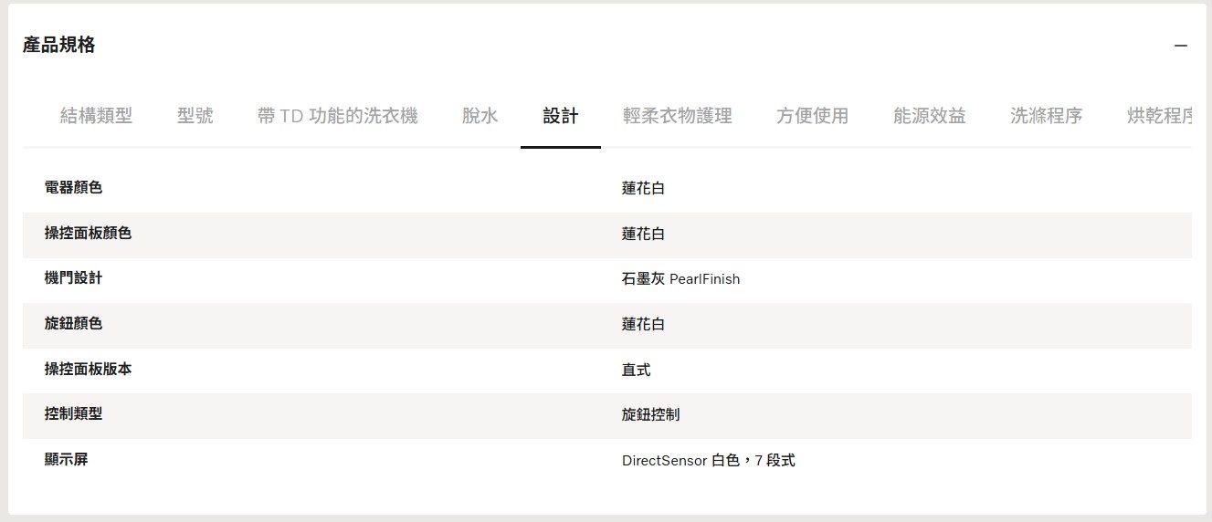Select the 石墨灰 PearlFinish value
The image size is (1212, 522).
680,279
